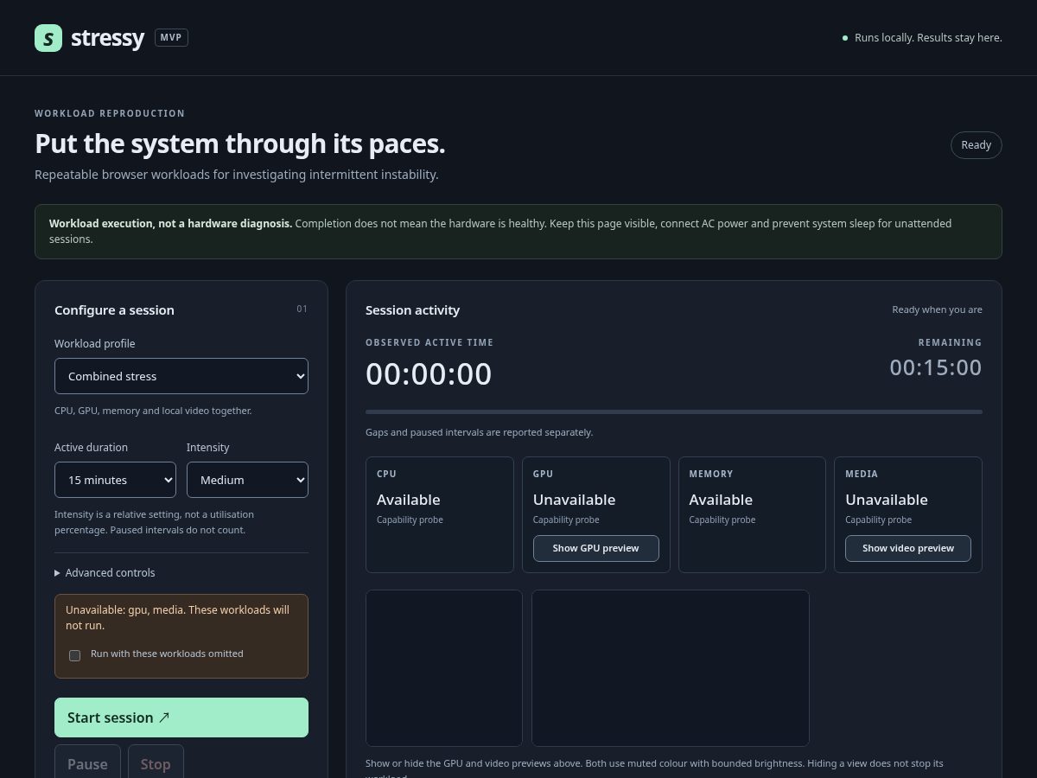Click 'CPU, GPU, memory and local video together.'
The image size is (1037, 778).
coord(153,411)
